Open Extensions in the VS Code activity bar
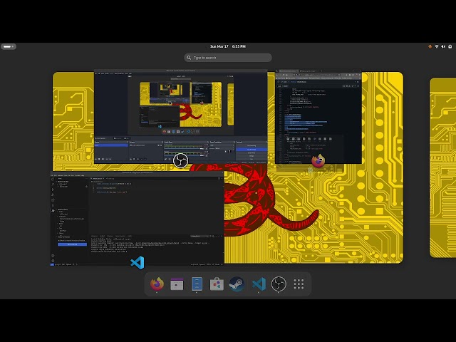The image size is (456, 342). click(53, 200)
